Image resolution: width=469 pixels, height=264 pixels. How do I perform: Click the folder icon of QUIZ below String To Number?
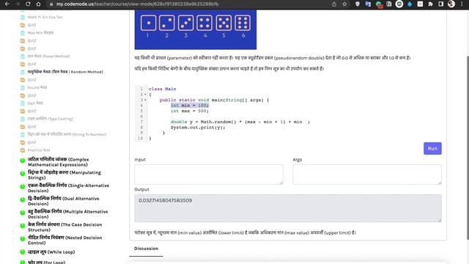point(23,142)
